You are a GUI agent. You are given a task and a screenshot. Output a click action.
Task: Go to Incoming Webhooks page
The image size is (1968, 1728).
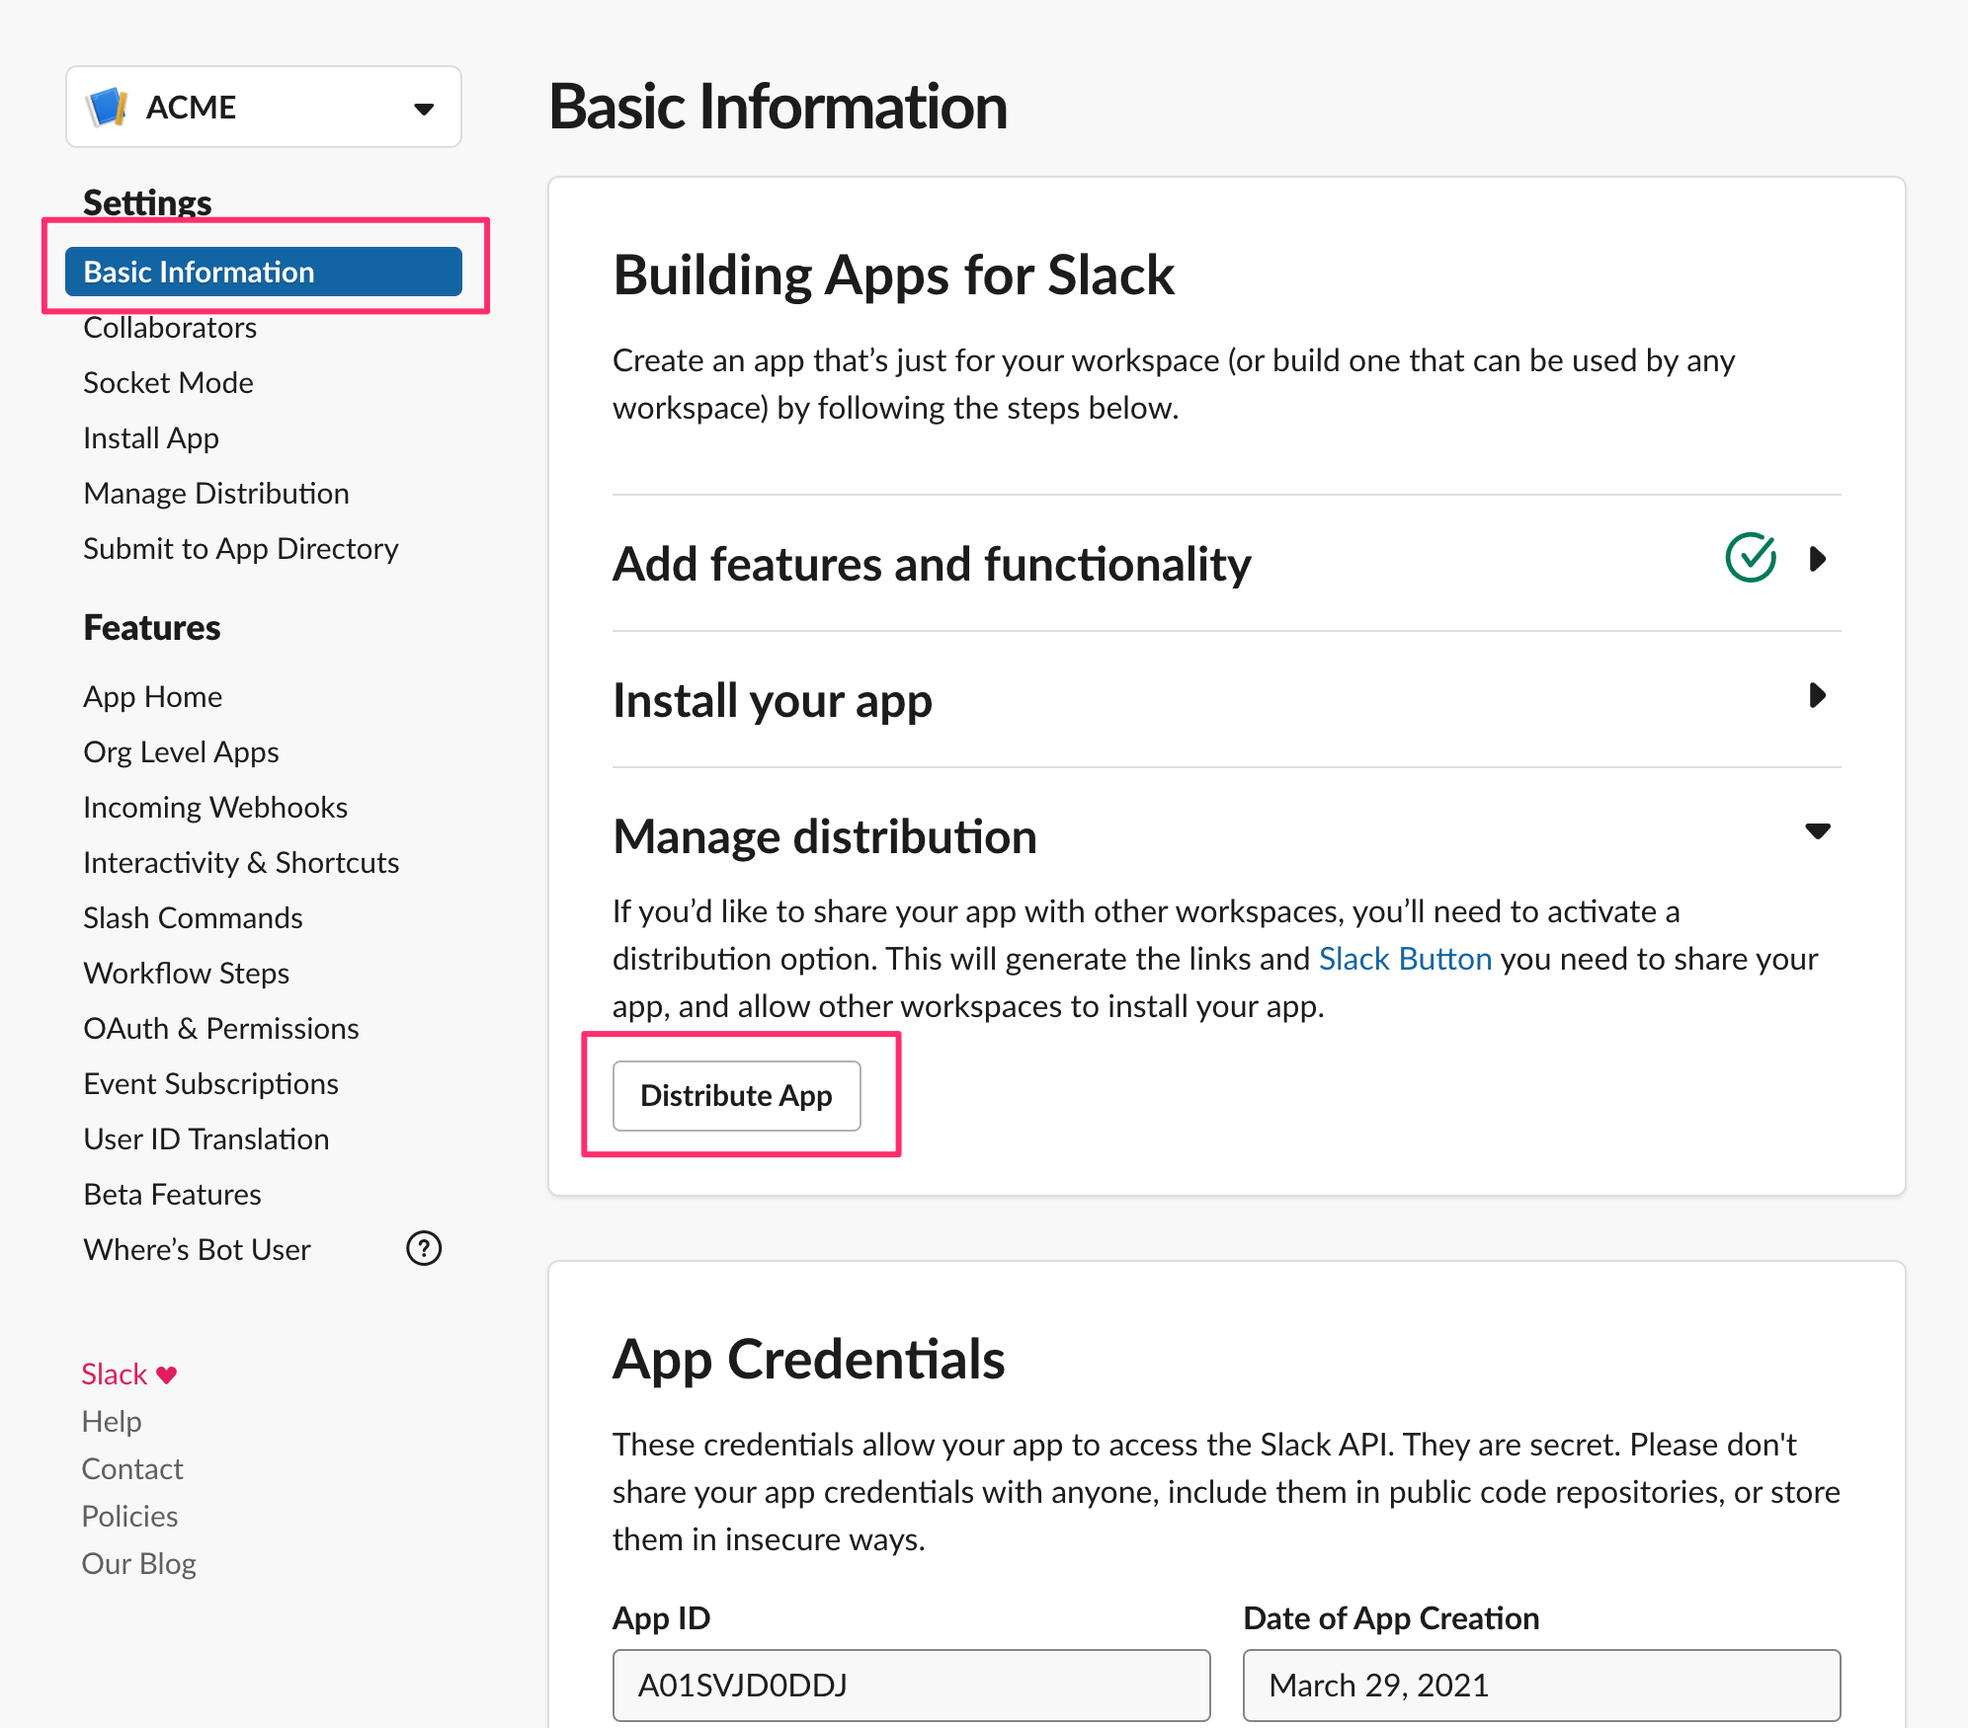tap(215, 808)
